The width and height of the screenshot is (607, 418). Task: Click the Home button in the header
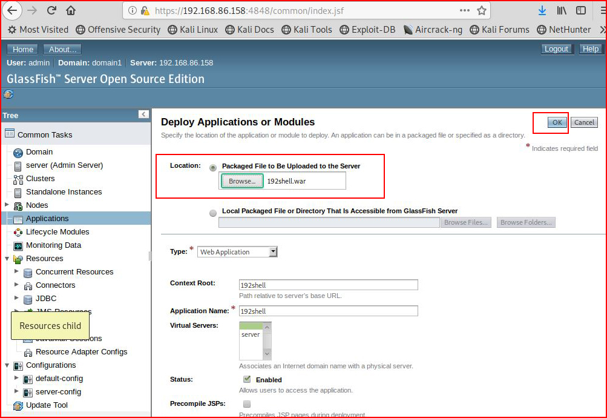click(23, 49)
